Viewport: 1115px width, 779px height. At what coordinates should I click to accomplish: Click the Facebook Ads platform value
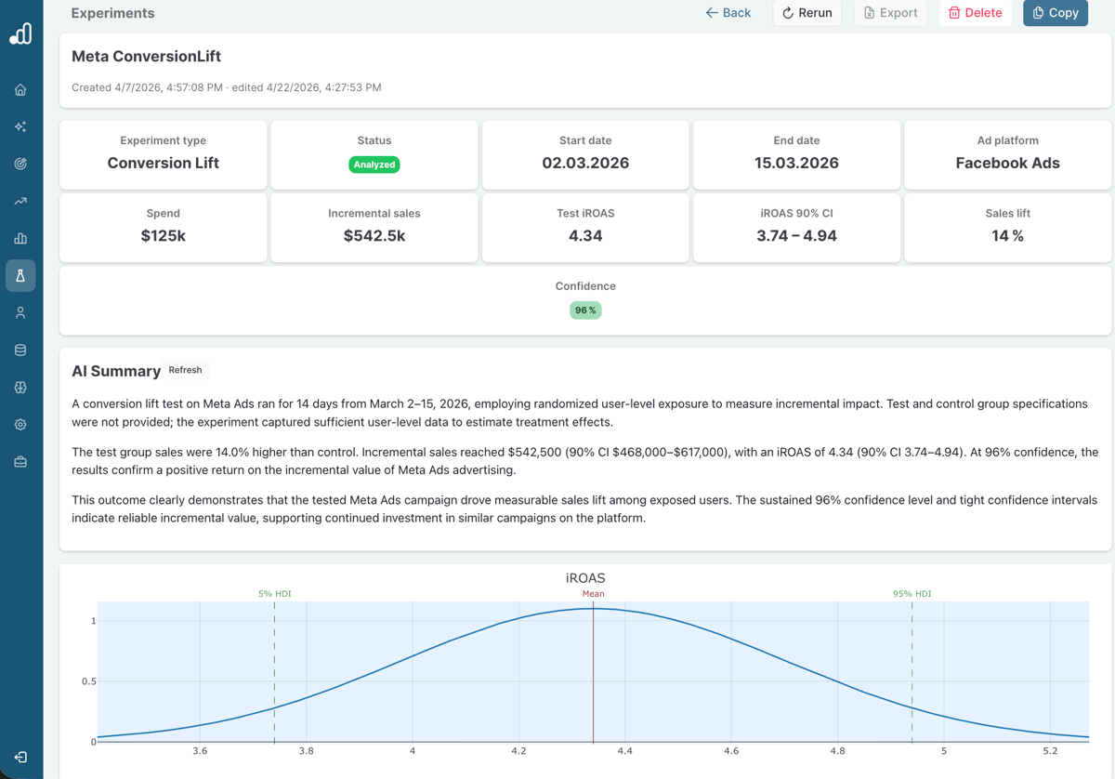pos(1007,163)
